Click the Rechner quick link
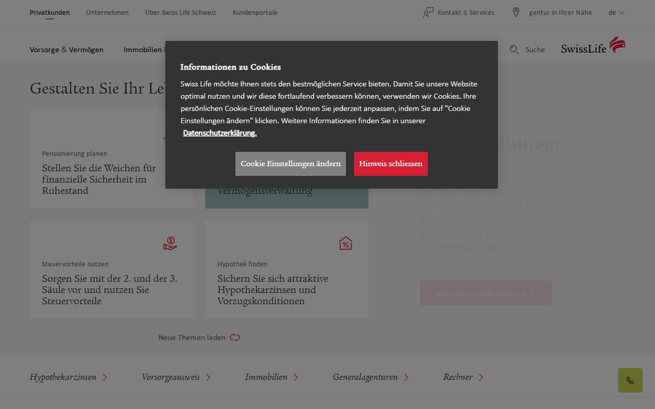655x409 pixels. point(458,377)
